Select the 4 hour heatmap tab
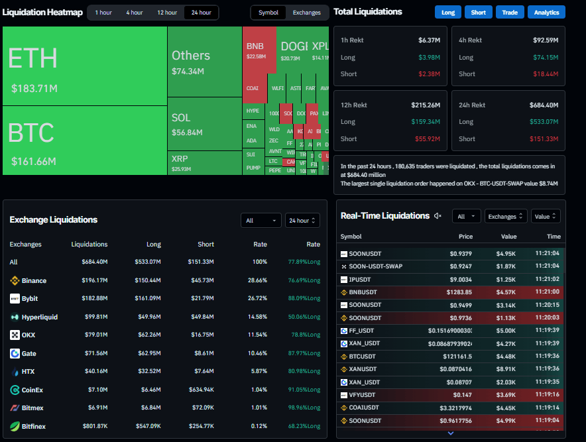Screen dimensions: 586x442 [135, 13]
